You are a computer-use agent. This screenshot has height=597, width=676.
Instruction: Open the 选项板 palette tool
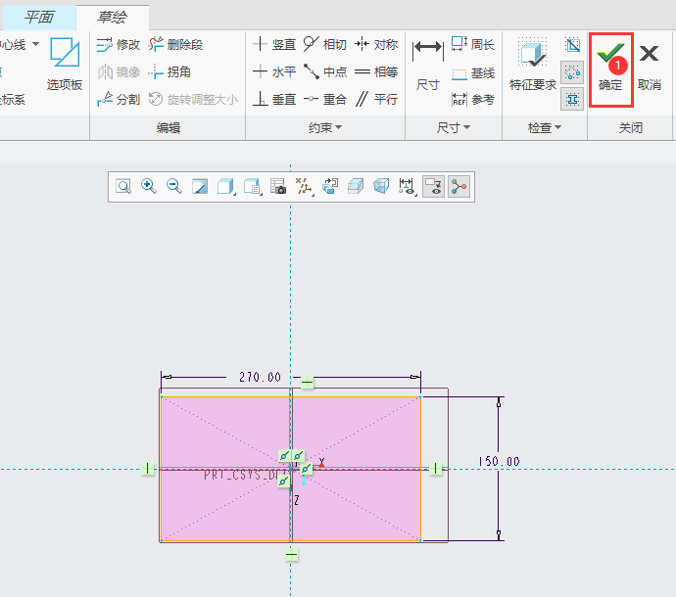click(65, 65)
